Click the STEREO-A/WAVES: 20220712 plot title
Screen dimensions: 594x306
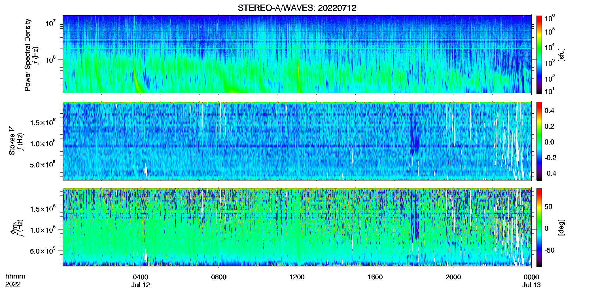coord(297,8)
